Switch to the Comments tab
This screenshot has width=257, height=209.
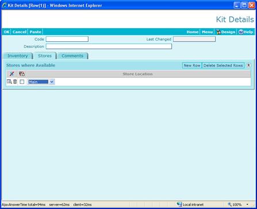72,56
